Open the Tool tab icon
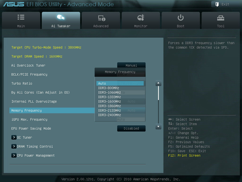This screenshot has height=182, width=242. pos(220,18)
